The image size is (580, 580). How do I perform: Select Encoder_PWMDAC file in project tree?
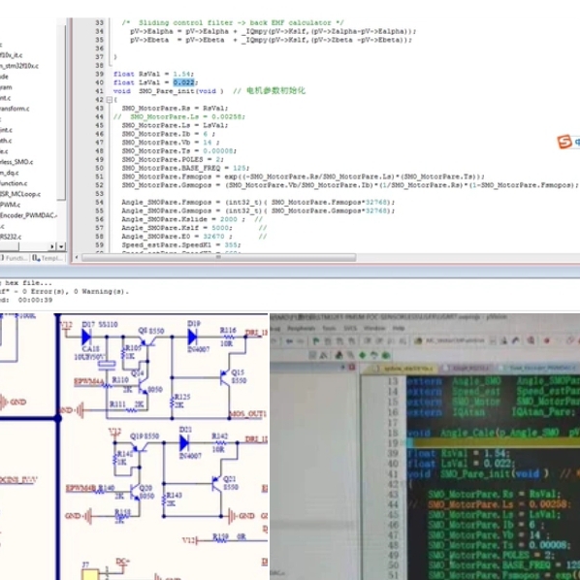pos(28,215)
